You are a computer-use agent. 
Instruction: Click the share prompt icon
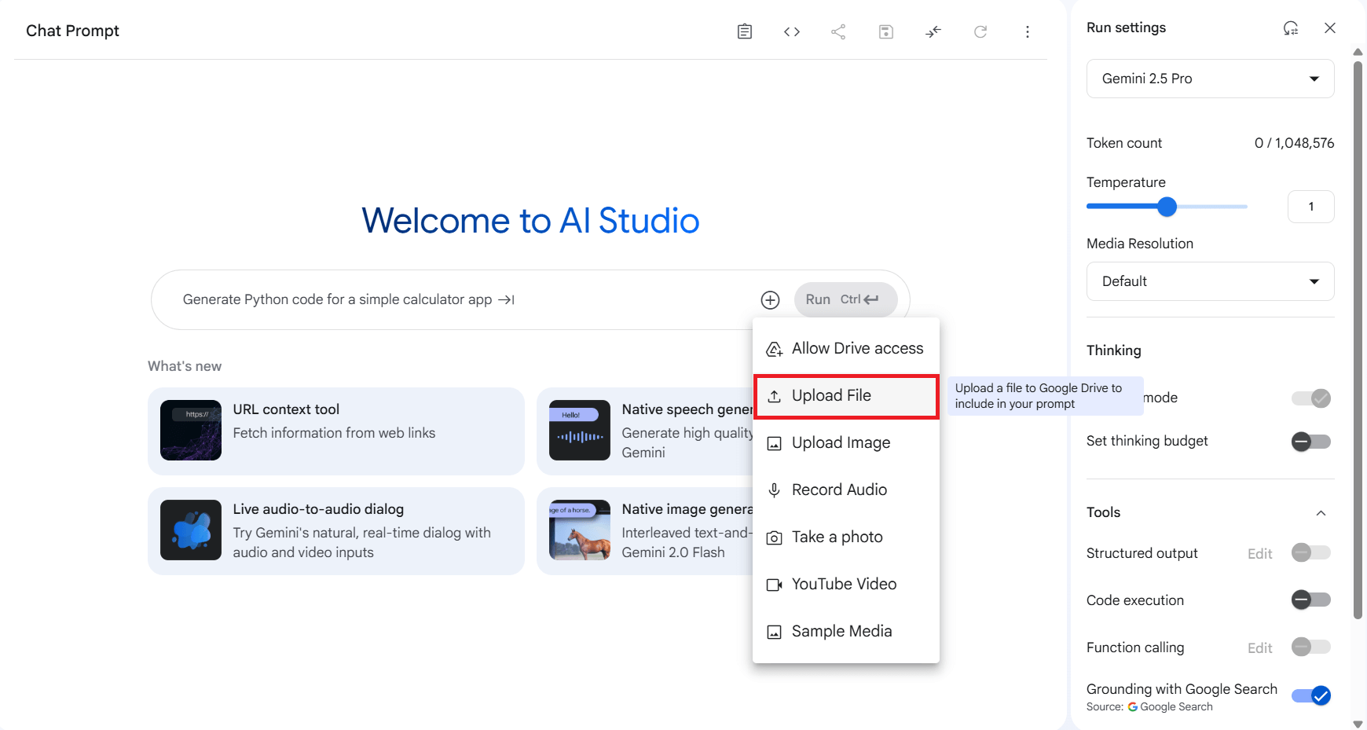point(838,31)
